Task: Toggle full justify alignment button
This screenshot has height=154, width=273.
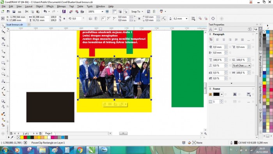Action: pos(236,40)
